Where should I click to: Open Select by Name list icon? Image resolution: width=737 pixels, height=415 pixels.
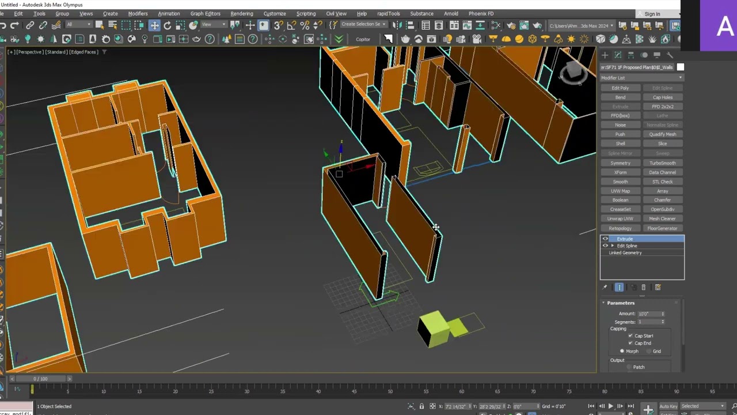click(112, 25)
